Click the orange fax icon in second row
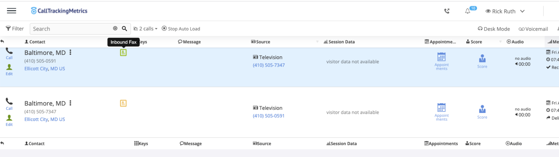The width and height of the screenshot is (559, 157). pos(123,104)
